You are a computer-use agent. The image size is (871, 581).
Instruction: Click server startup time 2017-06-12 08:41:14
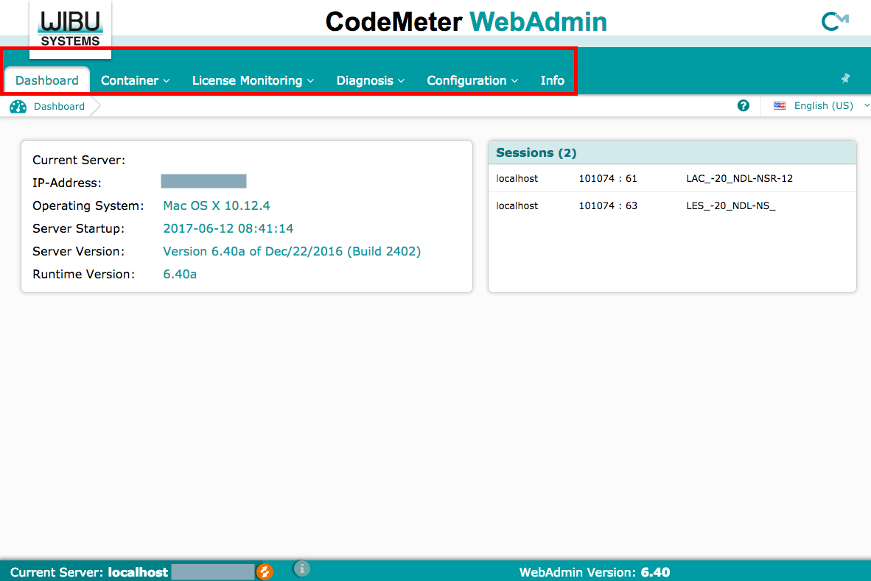point(228,228)
